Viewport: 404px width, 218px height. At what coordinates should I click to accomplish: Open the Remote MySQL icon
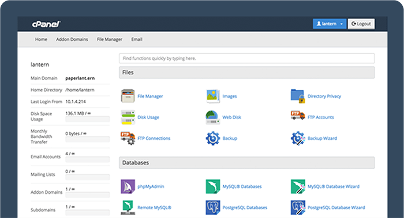(128, 208)
